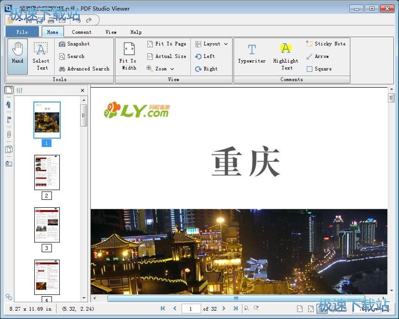This screenshot has height=319, width=399.
Task: Switch page display to Actual Size
Action: (166, 56)
